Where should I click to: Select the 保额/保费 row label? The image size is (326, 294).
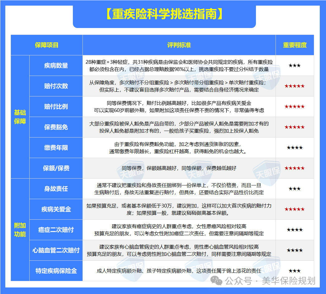55,168
